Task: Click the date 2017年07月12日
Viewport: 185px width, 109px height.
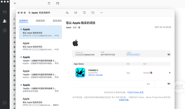Action: (108, 55)
